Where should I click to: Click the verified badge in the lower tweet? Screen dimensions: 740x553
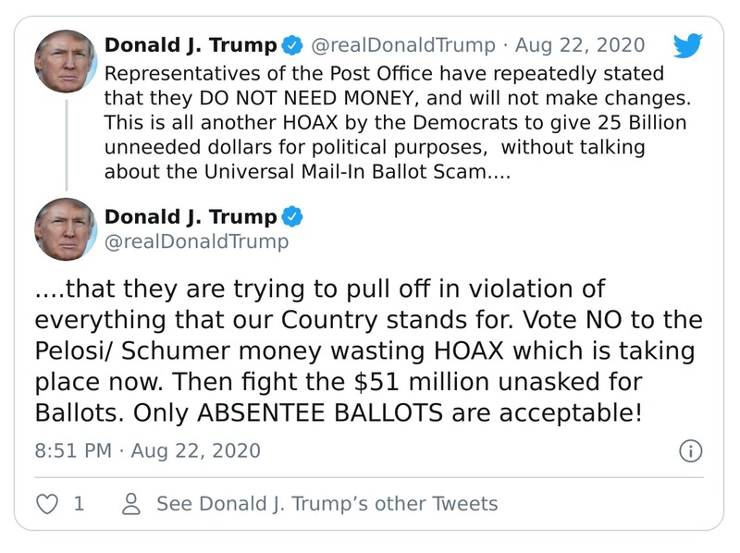point(291,217)
